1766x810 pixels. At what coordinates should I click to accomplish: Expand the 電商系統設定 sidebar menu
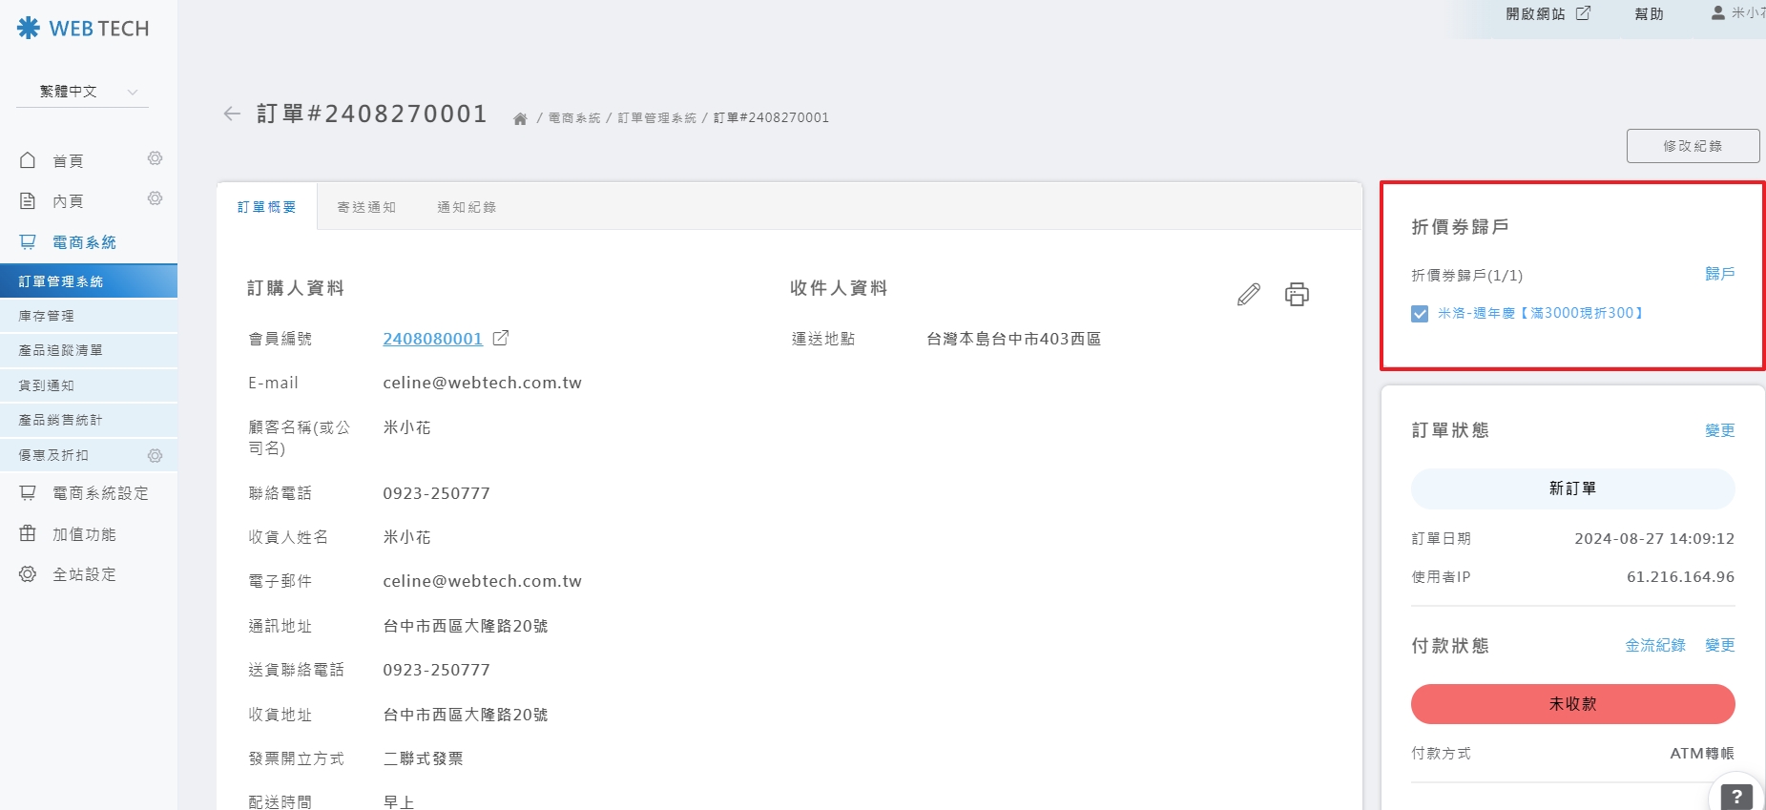coord(100,493)
